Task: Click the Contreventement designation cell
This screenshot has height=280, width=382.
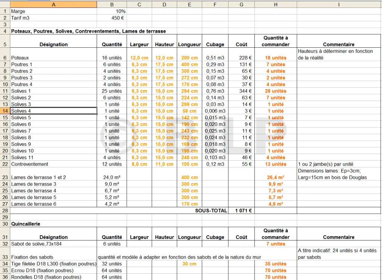Action: tap(53, 164)
